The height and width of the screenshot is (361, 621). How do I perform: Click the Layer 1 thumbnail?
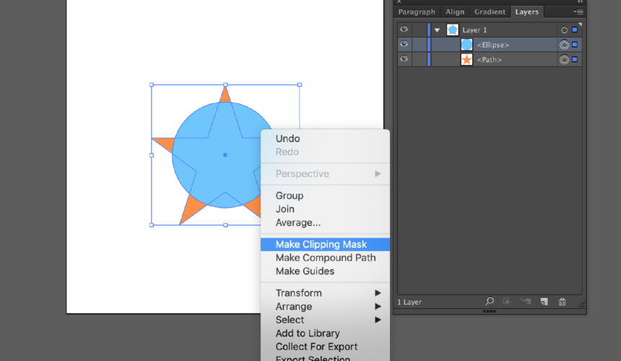452,30
